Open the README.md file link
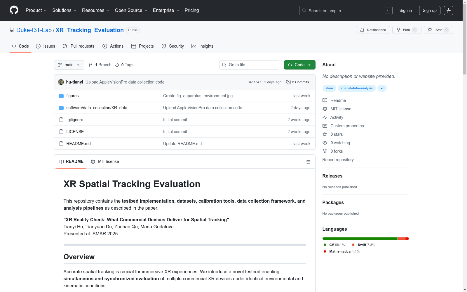 click(x=79, y=144)
